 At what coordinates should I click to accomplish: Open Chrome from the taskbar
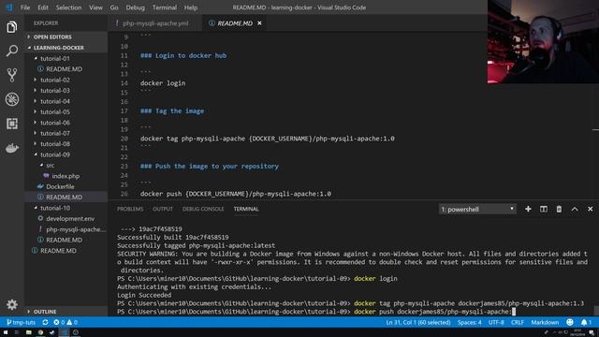[x=40, y=332]
